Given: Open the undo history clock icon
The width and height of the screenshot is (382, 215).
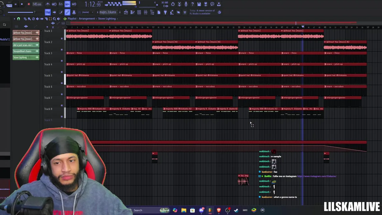Looking at the screenshot, I should pyautogui.click(x=173, y=4).
